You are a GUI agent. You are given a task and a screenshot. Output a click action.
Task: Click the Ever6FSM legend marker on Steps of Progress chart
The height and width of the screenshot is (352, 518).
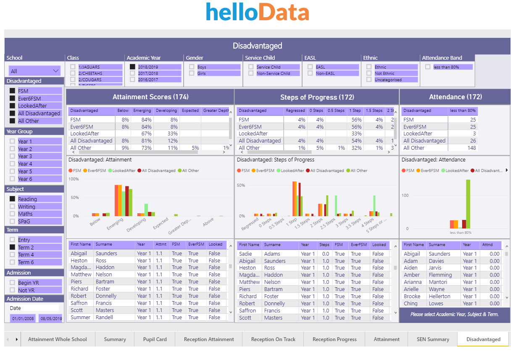[x=253, y=170]
